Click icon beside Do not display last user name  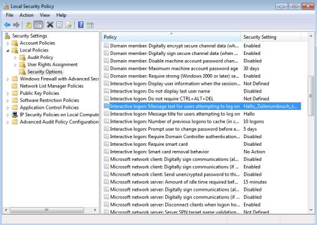[106, 91]
